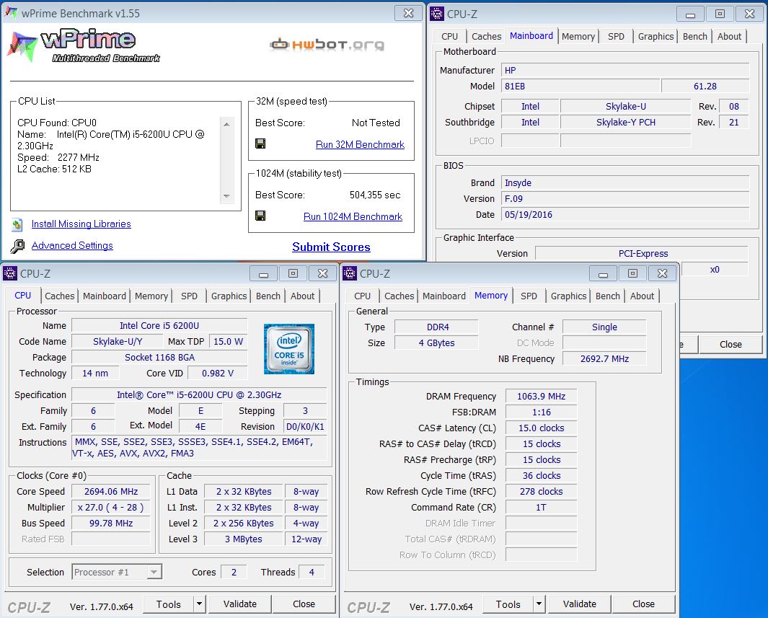Click the CPU-Z Memory window title icon

pos(350,273)
